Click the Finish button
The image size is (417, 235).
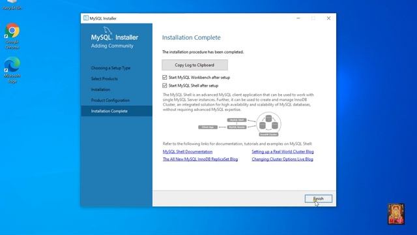pyautogui.click(x=319, y=198)
